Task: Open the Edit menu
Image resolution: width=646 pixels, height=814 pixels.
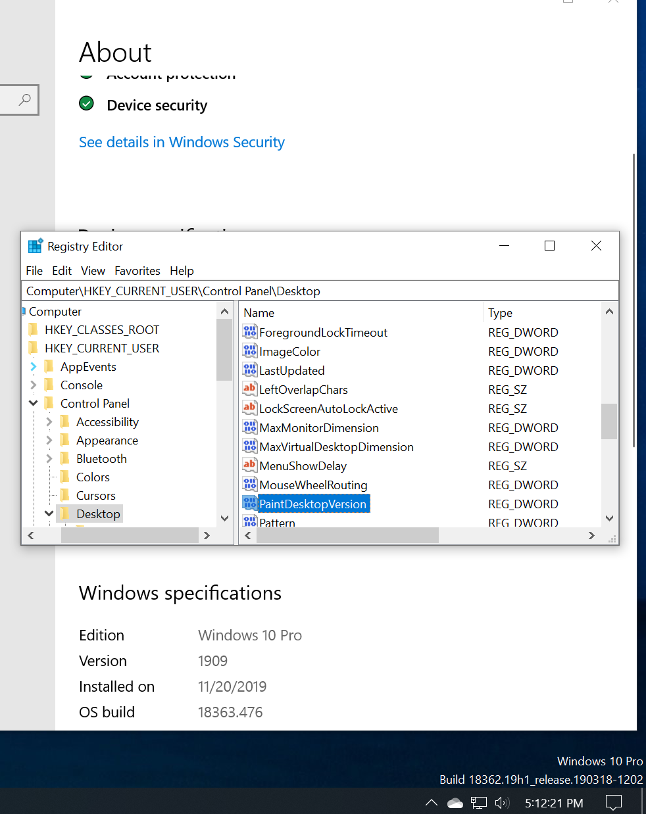Action: tap(62, 271)
